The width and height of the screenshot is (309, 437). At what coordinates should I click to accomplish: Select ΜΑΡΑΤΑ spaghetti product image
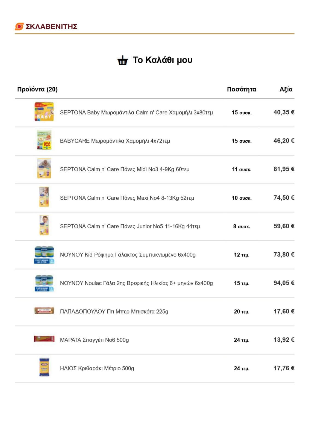click(x=44, y=339)
